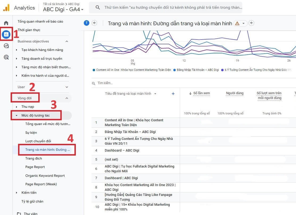Image resolution: width=296 pixels, height=215 pixels.
Task: Open the Lượt chuyển đổi report
Action: (38, 141)
